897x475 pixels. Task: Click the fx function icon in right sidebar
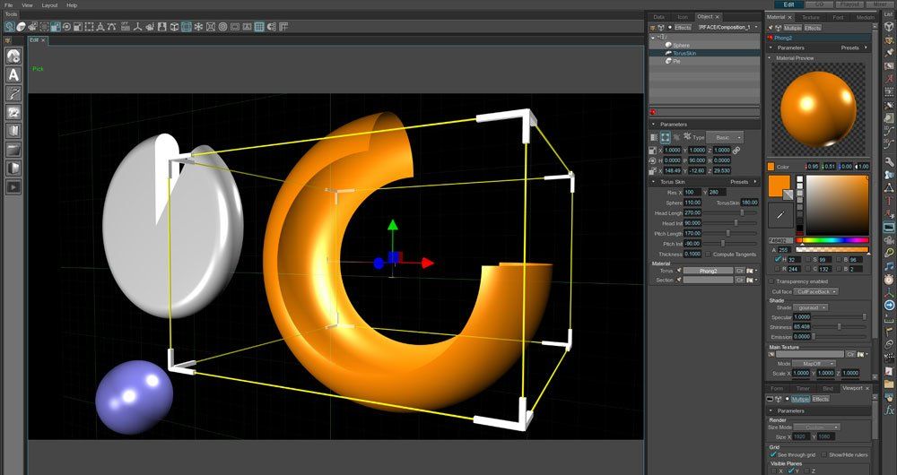(x=889, y=410)
